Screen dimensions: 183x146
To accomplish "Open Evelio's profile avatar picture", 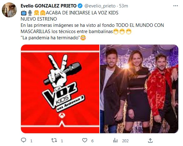I will point(9,10).
